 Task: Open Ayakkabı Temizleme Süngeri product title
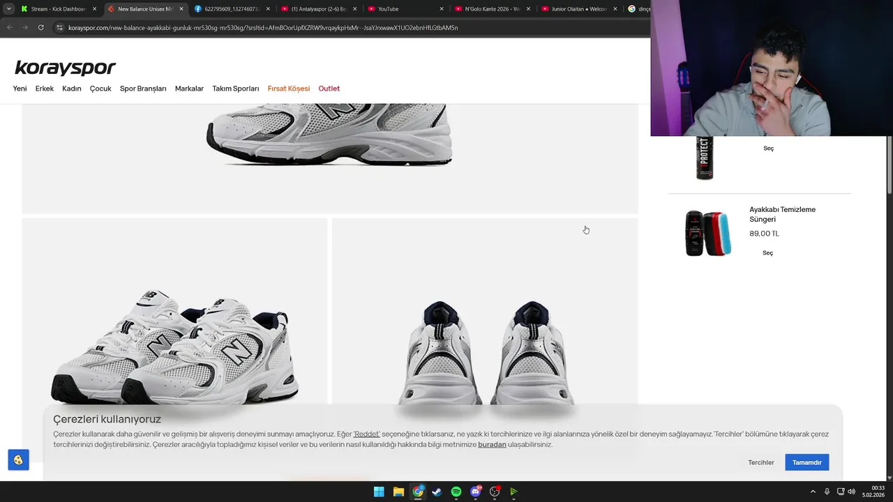click(x=782, y=214)
